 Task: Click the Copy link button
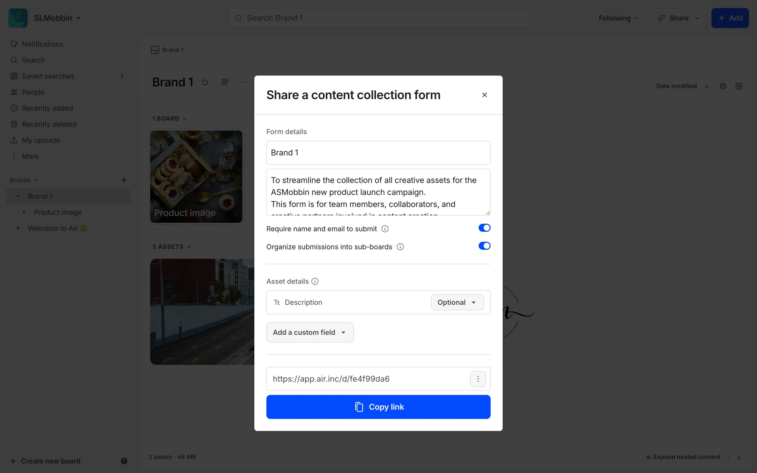[378, 407]
